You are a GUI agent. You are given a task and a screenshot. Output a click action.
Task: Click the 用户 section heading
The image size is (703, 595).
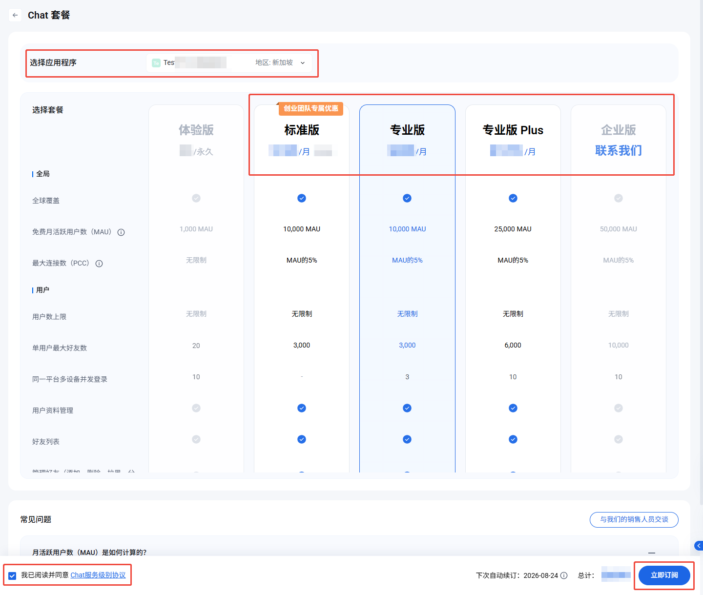tap(43, 290)
